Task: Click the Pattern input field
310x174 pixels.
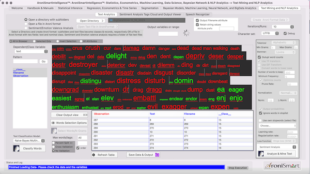Action: [25, 61]
